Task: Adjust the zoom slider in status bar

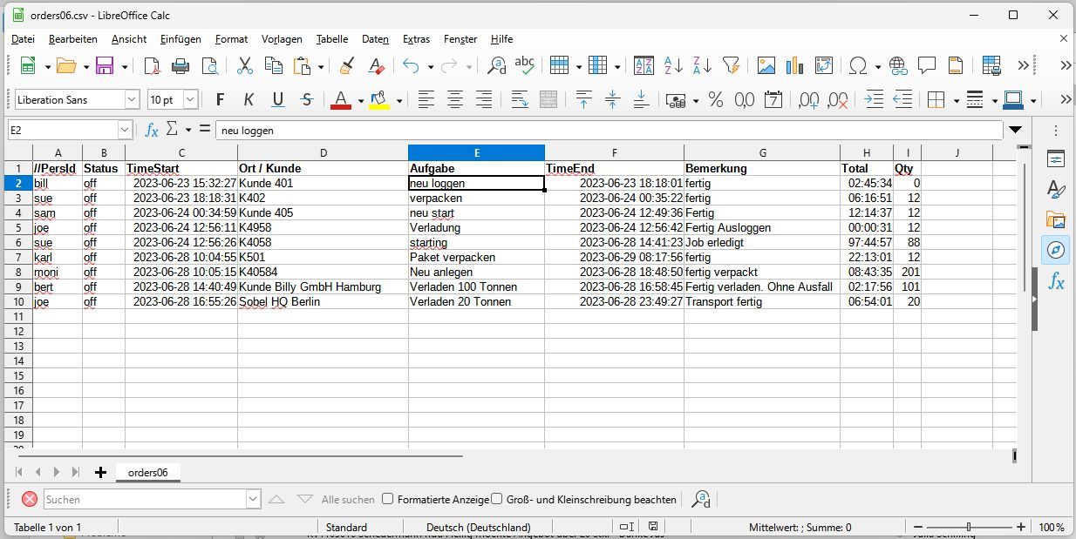Action: click(x=969, y=527)
